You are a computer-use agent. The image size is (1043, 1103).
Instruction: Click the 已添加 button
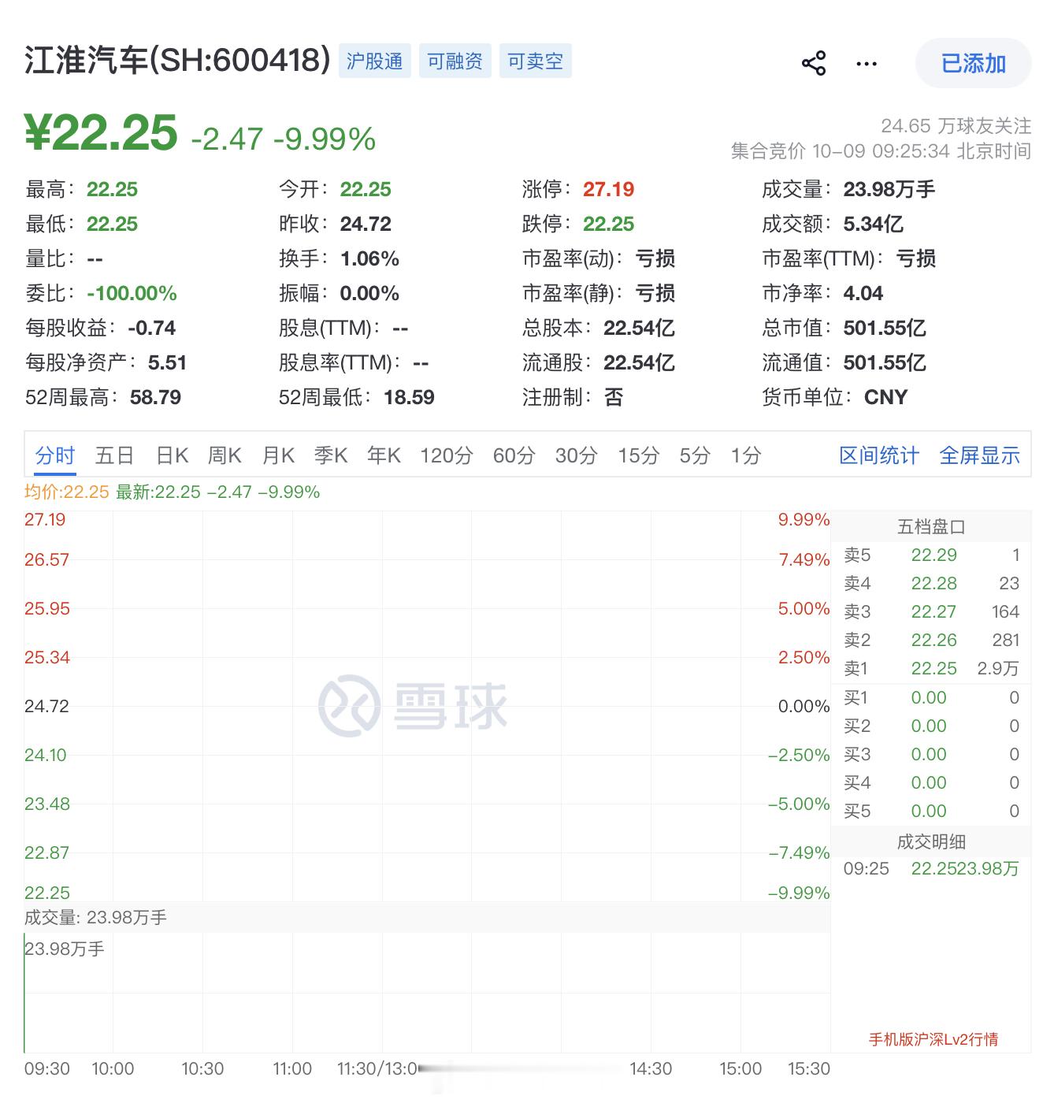click(x=974, y=63)
